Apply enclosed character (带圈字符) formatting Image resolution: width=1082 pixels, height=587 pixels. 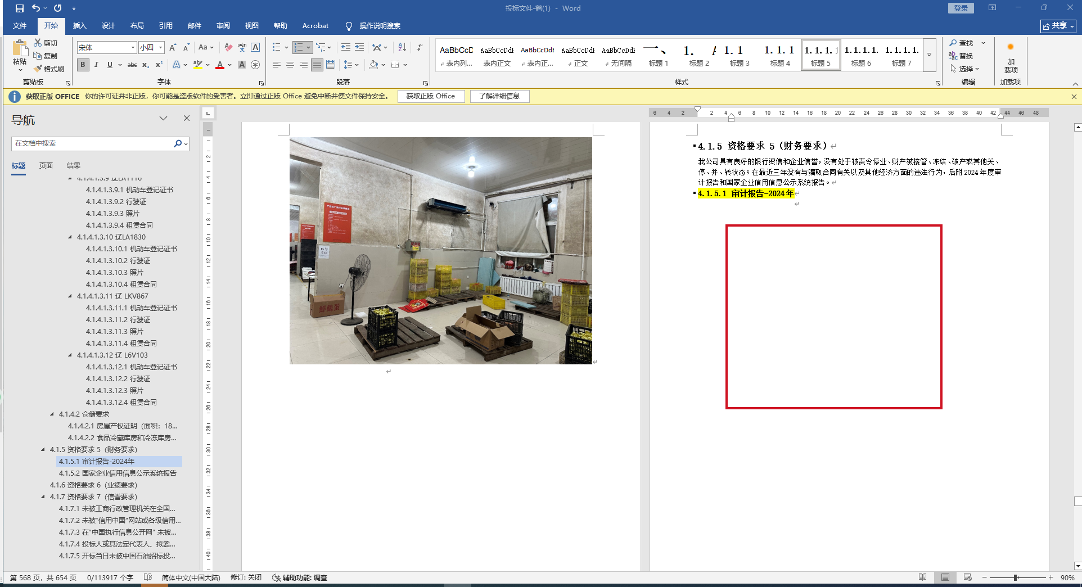(x=255, y=65)
